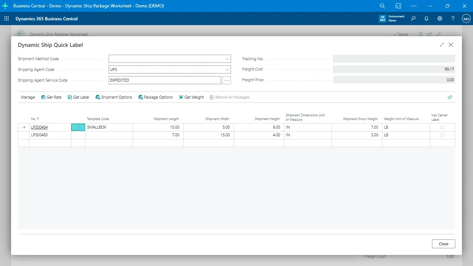The image size is (473, 266).
Task: Open the notifications bell
Action: [426, 18]
